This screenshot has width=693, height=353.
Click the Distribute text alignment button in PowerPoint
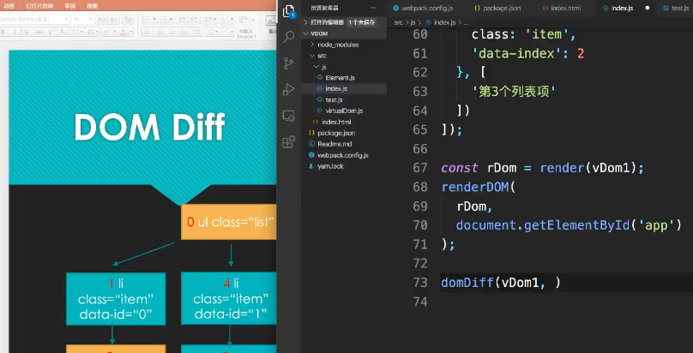[x=196, y=32]
